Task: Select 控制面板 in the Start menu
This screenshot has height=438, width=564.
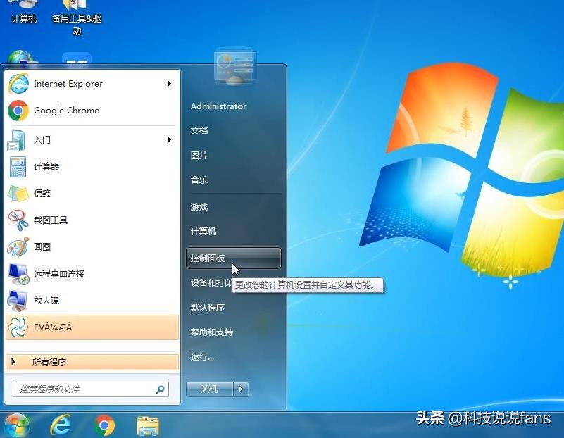Action: click(208, 258)
